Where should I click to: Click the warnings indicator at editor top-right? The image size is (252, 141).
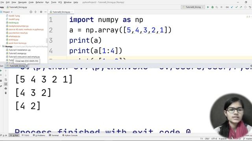pyautogui.click(x=248, y=16)
